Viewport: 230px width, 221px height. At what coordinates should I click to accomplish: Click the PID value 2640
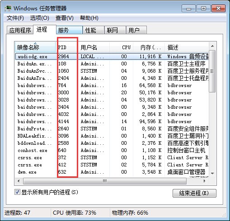coord(64,129)
